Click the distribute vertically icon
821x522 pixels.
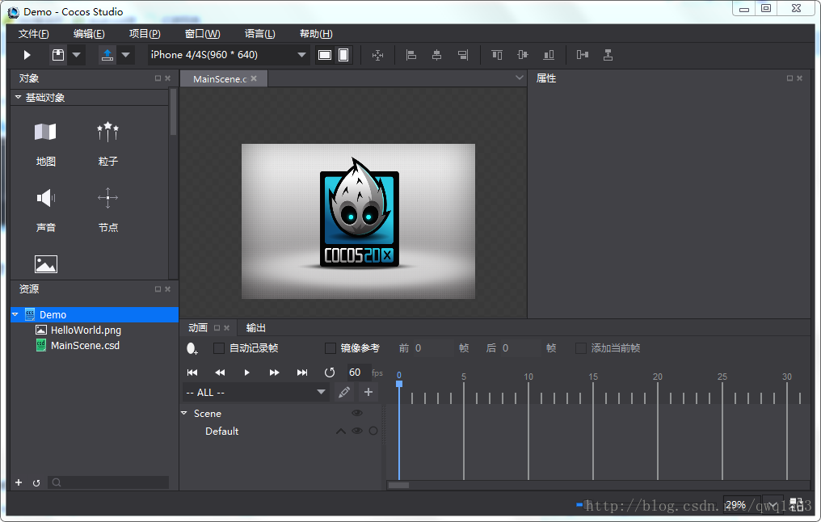pyautogui.click(x=608, y=55)
